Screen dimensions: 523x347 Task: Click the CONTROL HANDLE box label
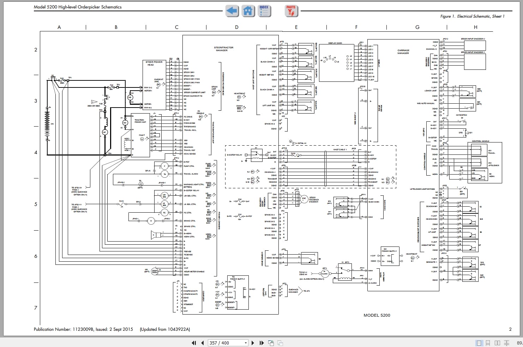[481, 141]
